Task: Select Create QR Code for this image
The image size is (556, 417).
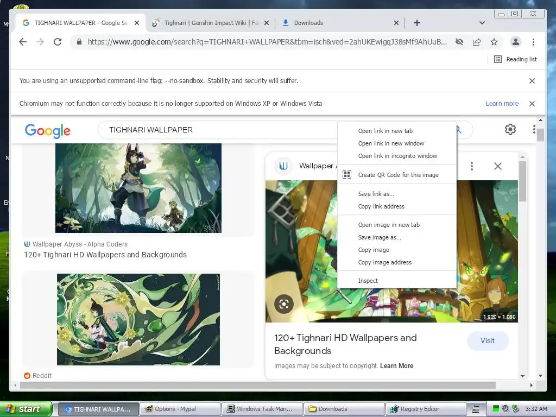Action: 397,175
